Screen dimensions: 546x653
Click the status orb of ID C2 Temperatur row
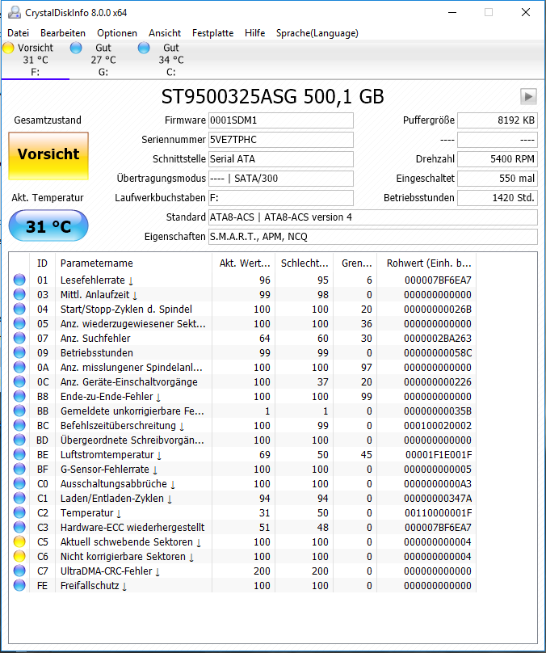(x=19, y=512)
